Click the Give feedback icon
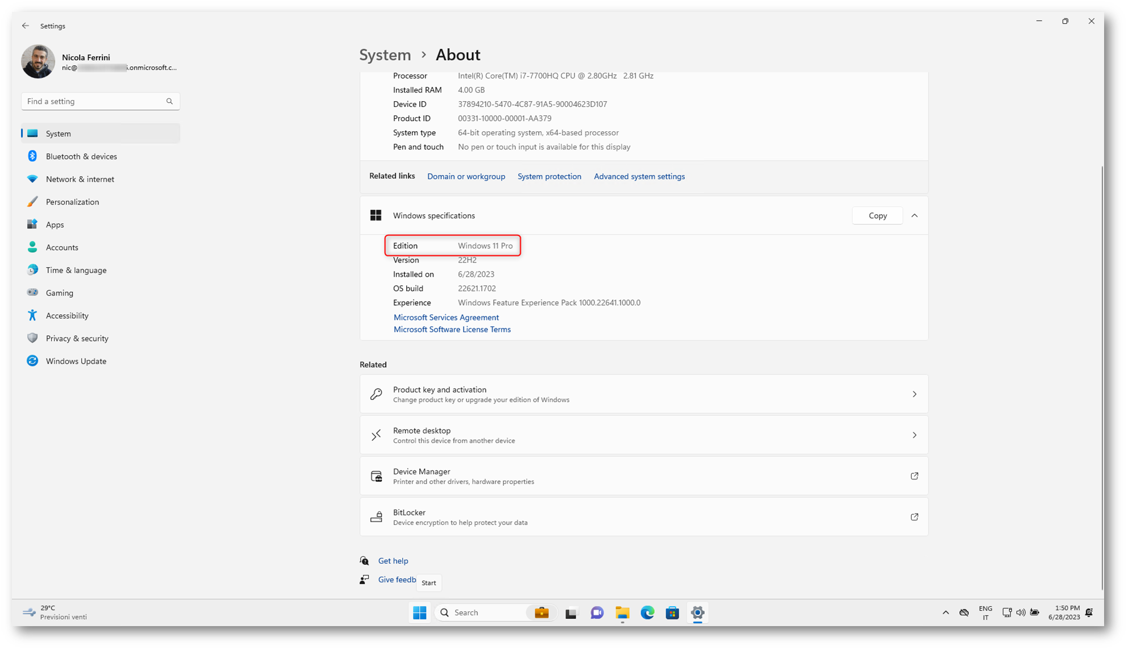Screen dimensions: 1128x650 (x=364, y=580)
